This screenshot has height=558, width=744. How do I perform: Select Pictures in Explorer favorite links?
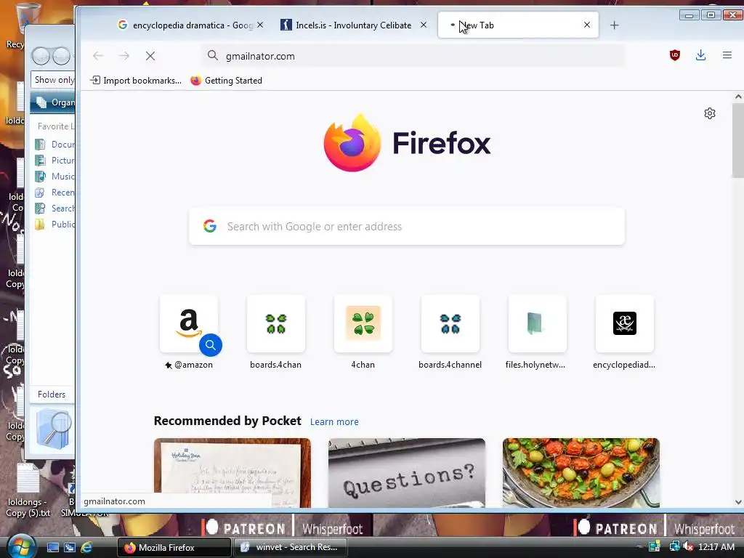point(55,161)
